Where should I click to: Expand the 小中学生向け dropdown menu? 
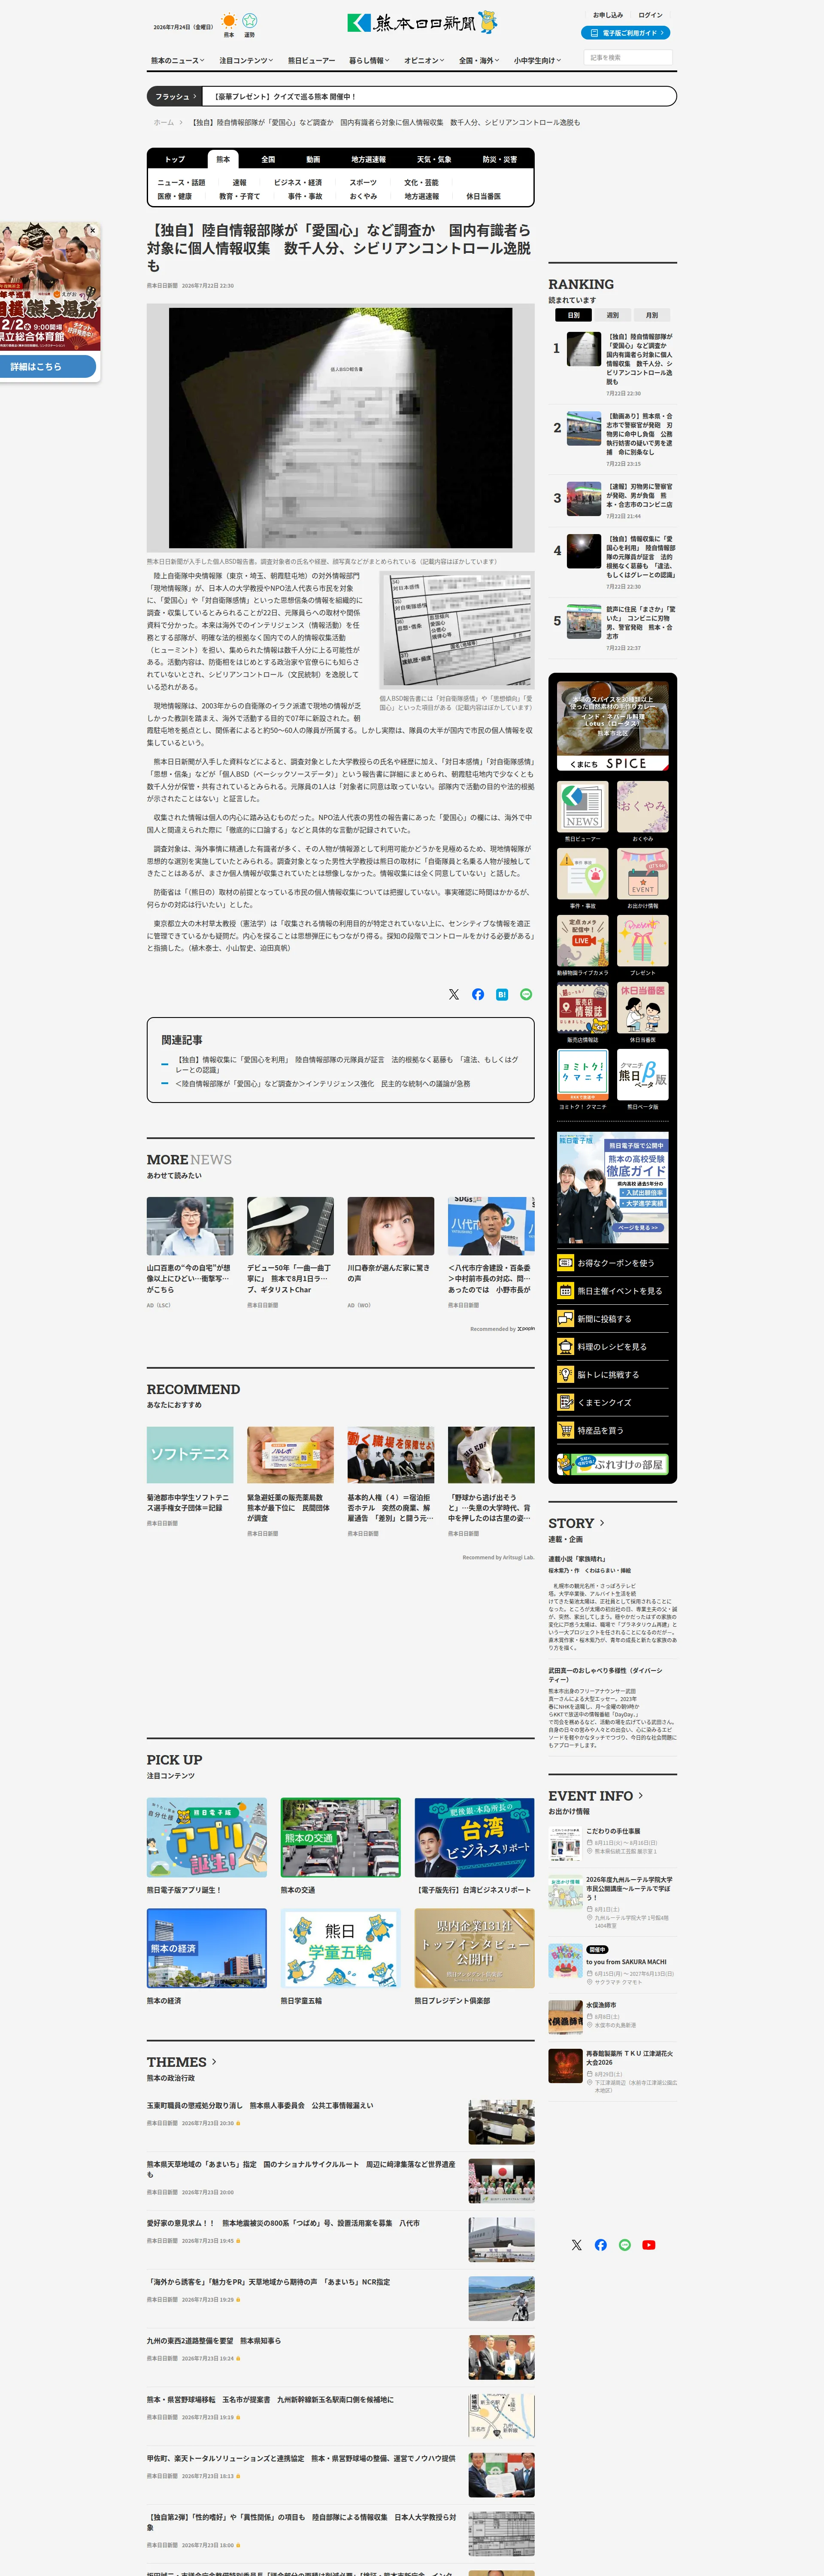click(x=537, y=61)
